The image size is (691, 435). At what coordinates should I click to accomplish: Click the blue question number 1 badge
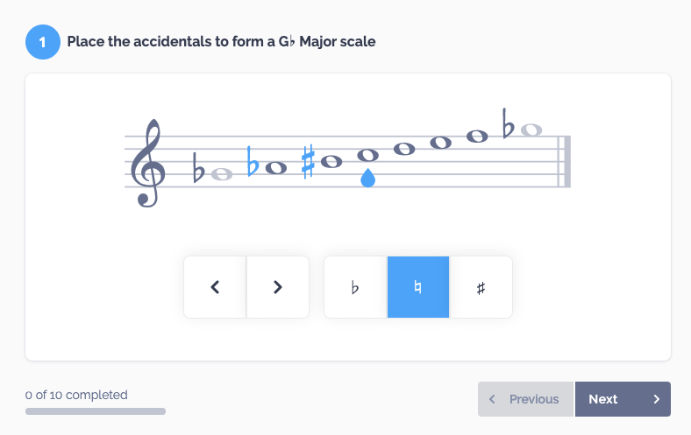click(x=43, y=42)
